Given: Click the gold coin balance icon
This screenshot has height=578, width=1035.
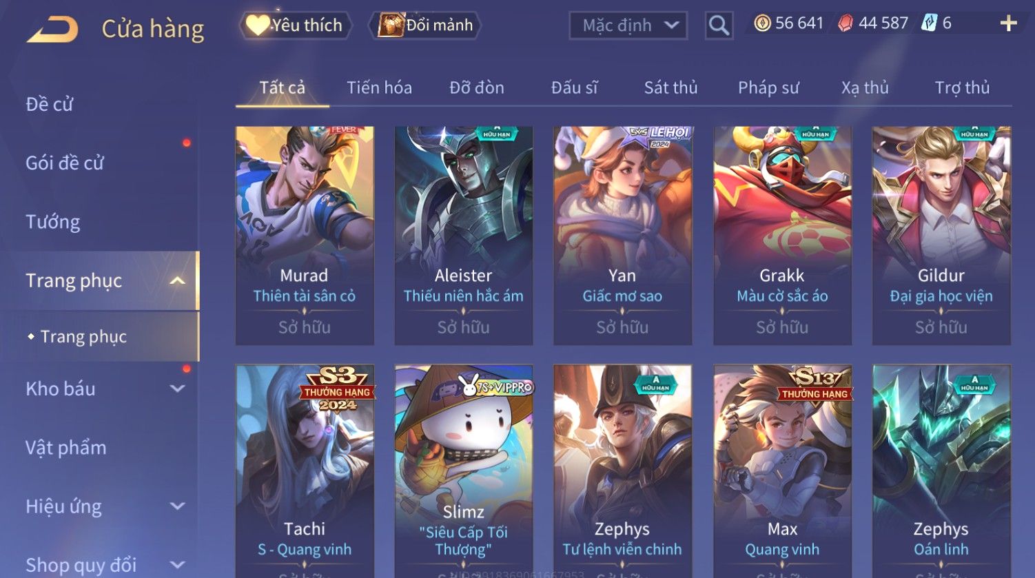Looking at the screenshot, I should (x=762, y=23).
